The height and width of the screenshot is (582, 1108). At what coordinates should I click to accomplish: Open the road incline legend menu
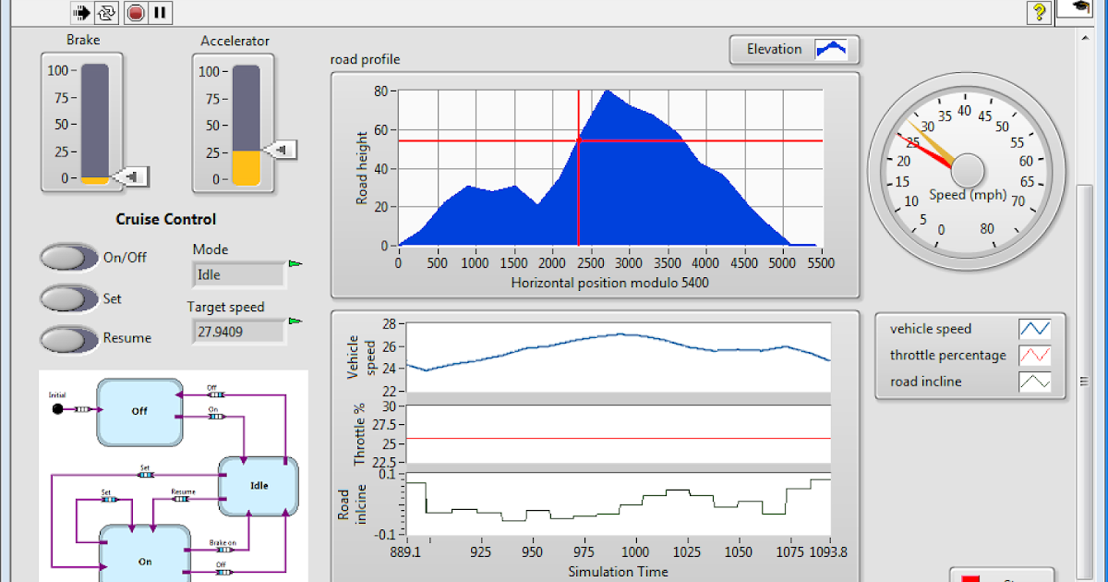pos(1035,382)
